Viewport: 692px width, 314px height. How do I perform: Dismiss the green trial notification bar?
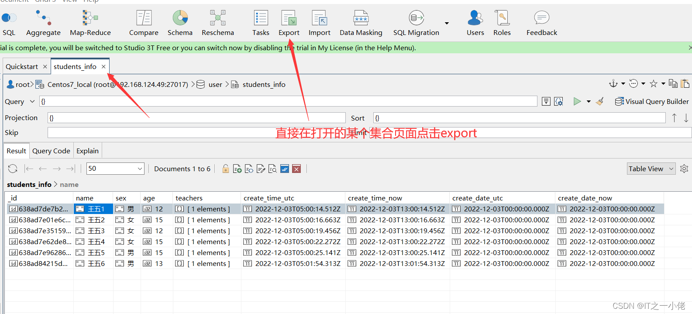coord(689,48)
